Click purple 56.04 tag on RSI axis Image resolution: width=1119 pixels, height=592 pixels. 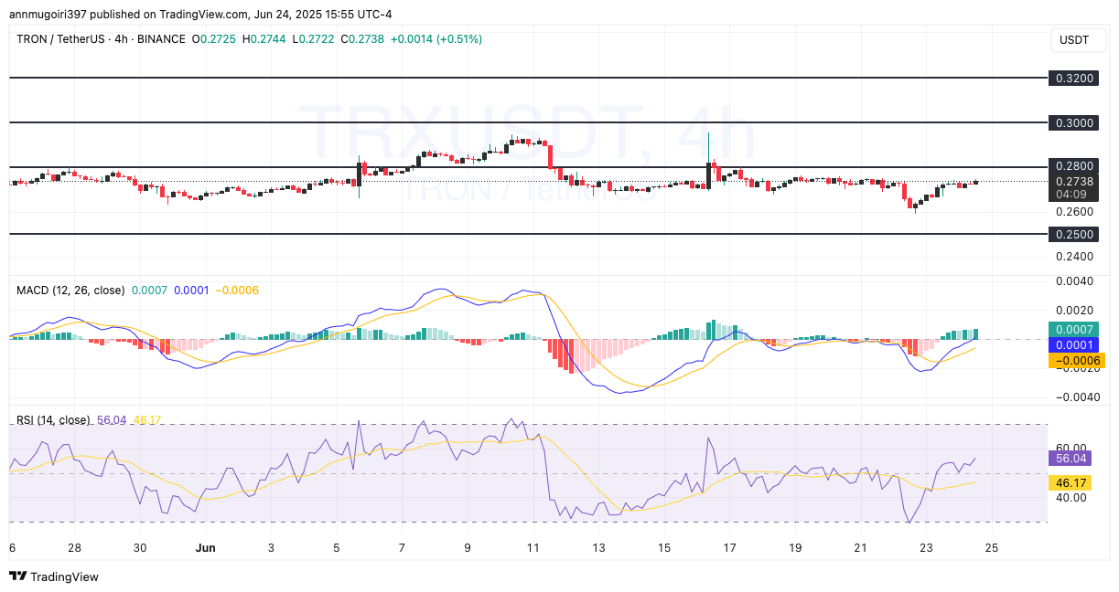click(x=1071, y=459)
